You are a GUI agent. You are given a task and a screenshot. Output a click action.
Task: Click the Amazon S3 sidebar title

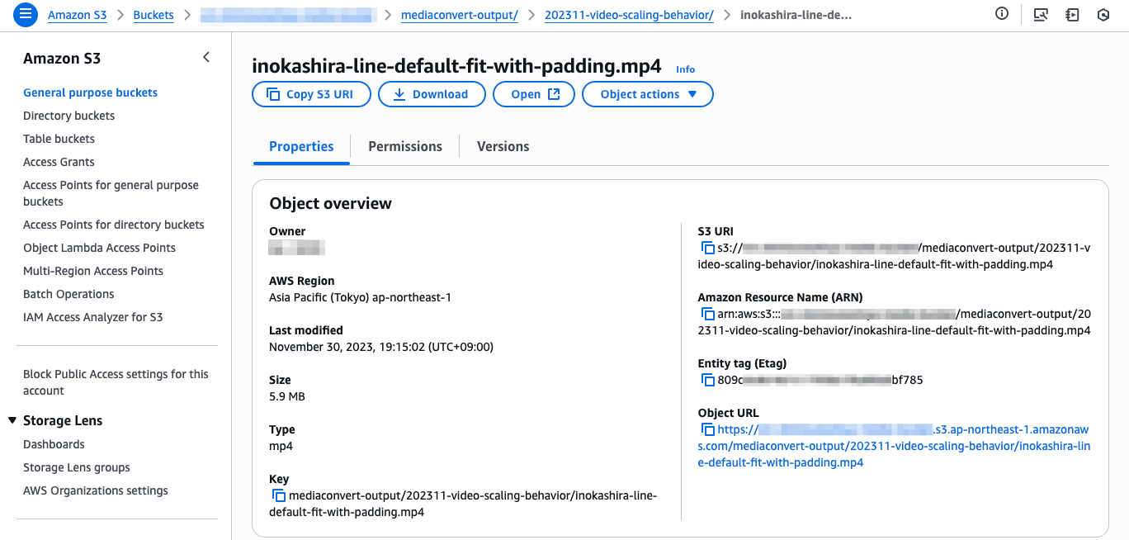[62, 58]
